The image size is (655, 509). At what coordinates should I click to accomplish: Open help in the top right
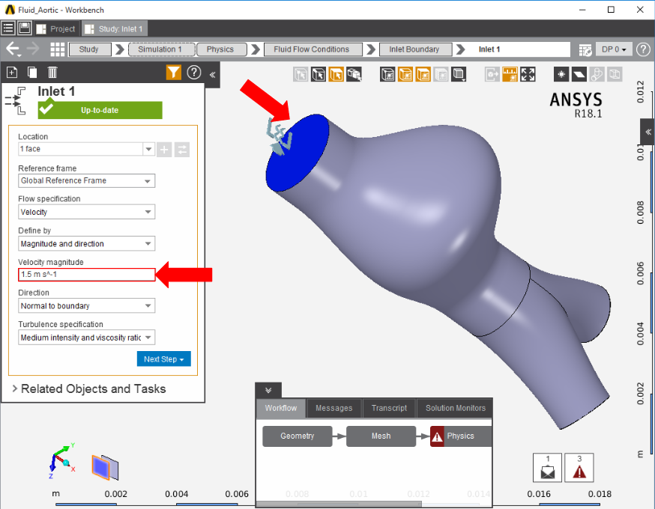point(643,49)
